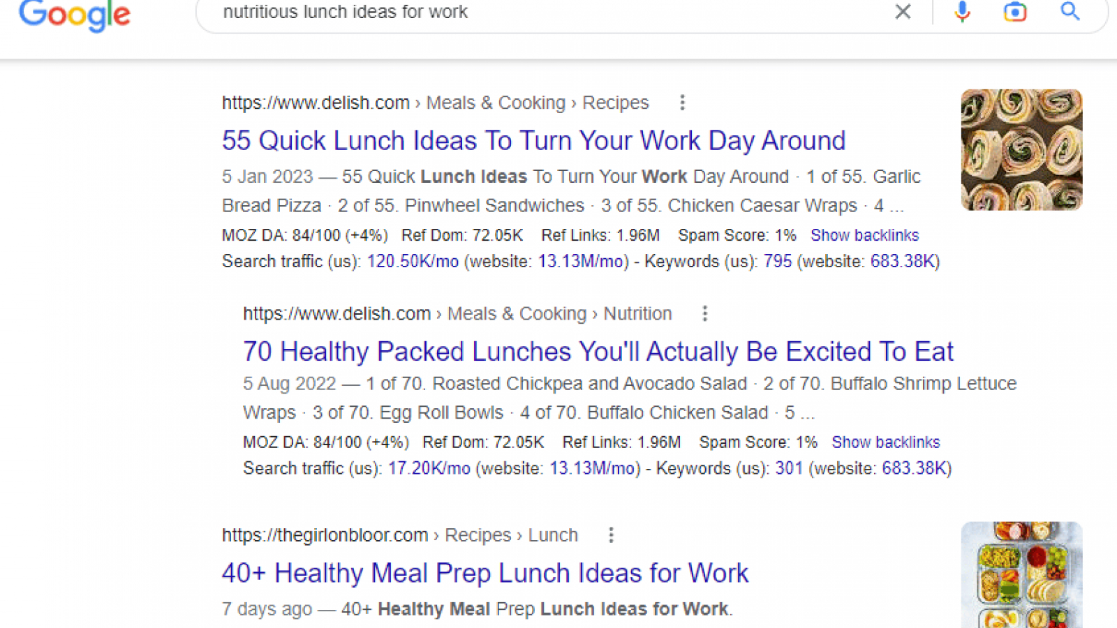
Task: Show backlinks for the first delish result
Action: coord(864,235)
